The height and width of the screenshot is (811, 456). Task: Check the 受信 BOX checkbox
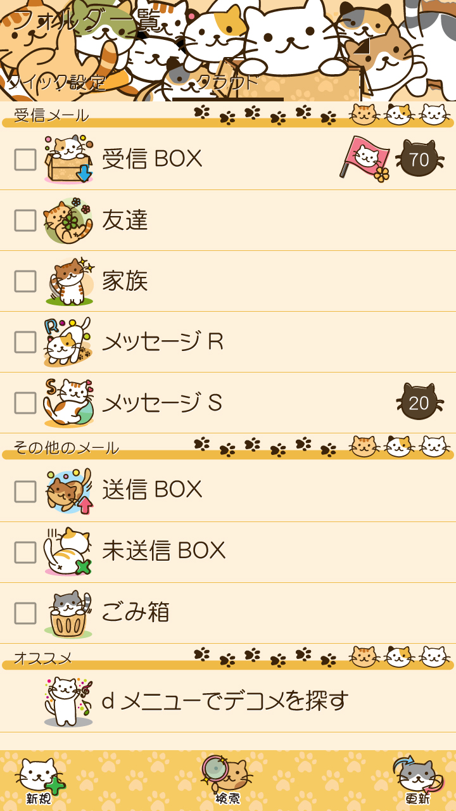25,160
